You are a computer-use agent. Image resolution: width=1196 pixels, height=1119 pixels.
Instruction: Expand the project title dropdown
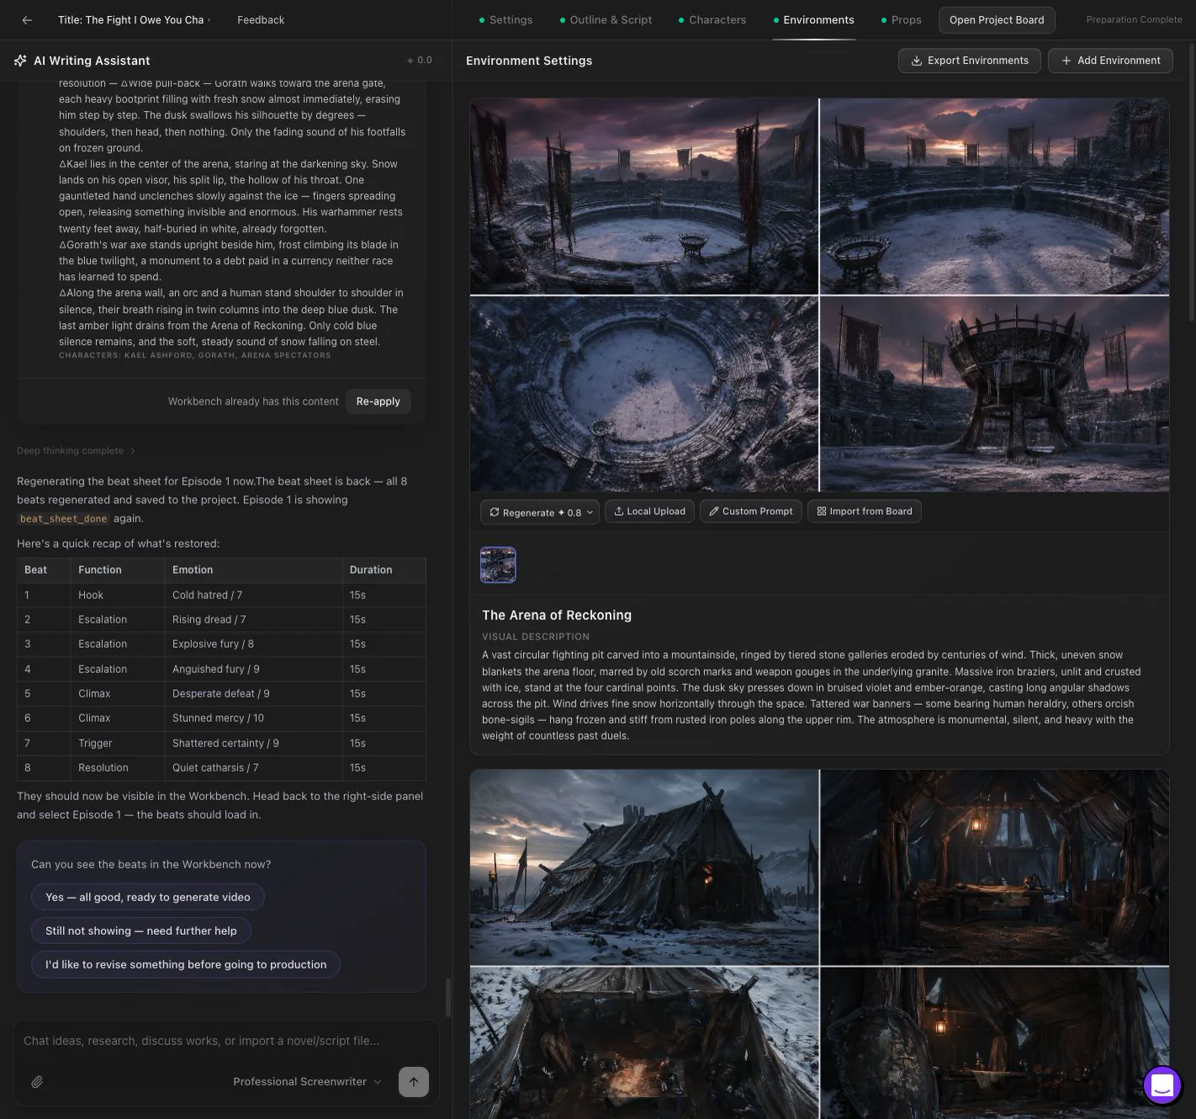tap(135, 20)
